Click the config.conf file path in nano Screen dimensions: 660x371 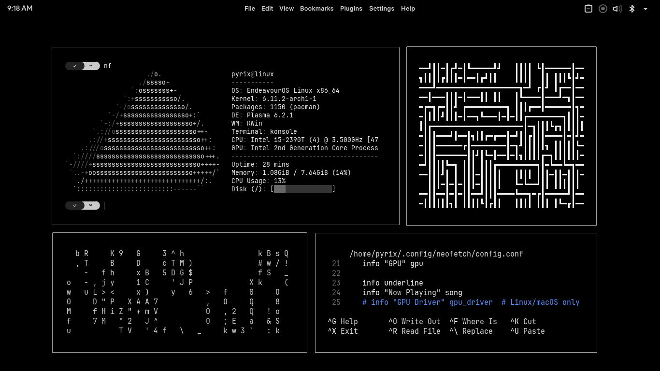(436, 254)
